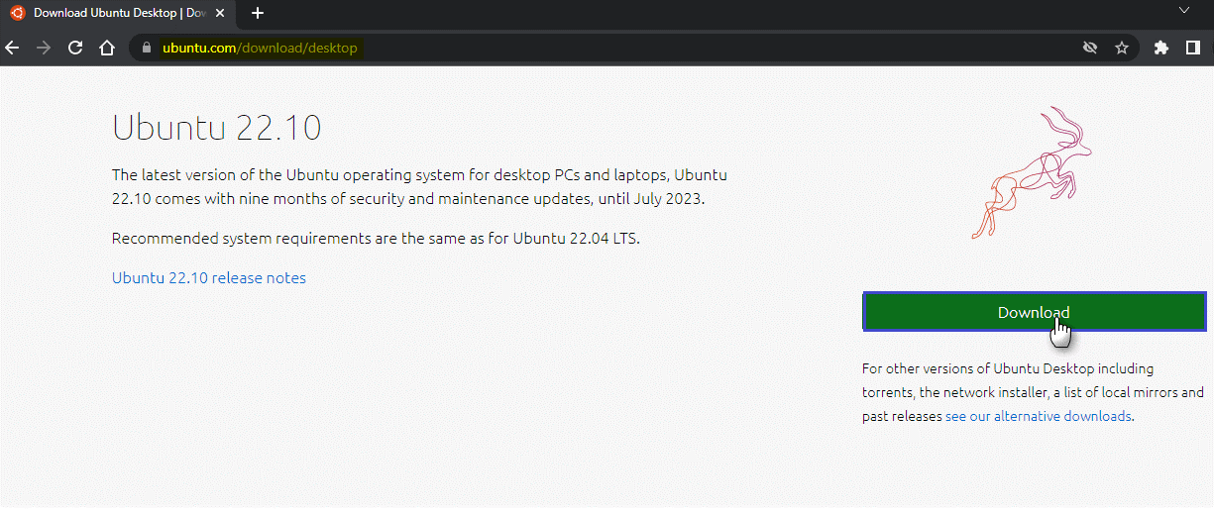The image size is (1214, 516).
Task: Click the crossed-out eye icon in address bar
Action: [x=1090, y=48]
